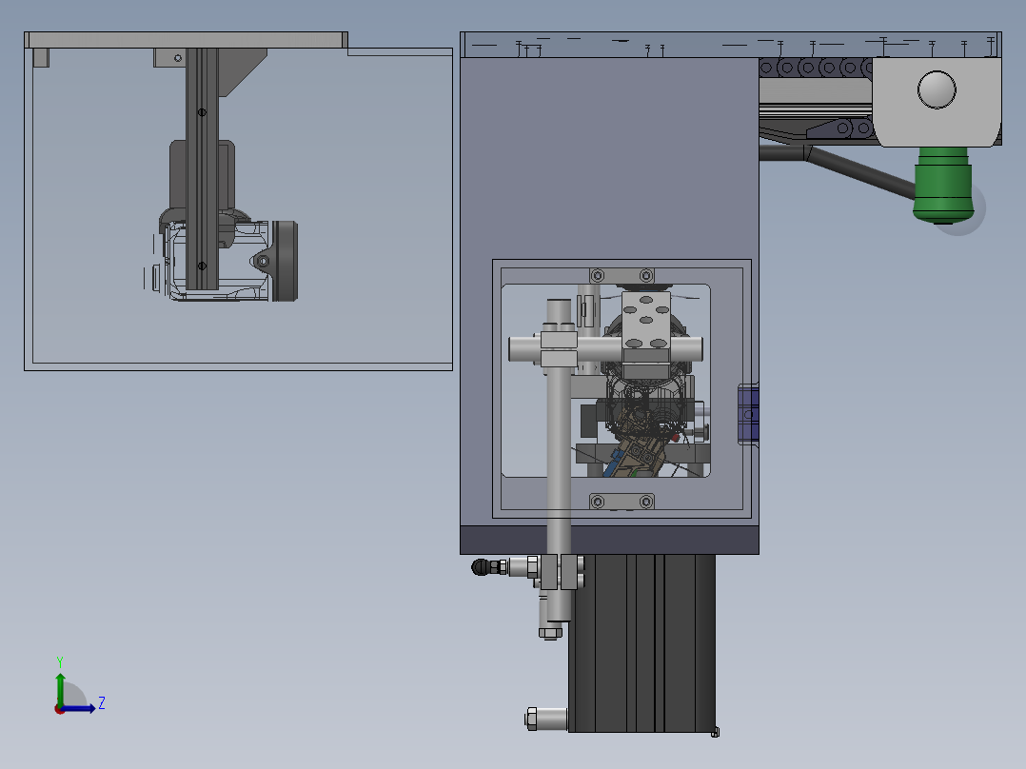Select the blue bracket on enclosure right side
Image resolution: width=1026 pixels, height=769 pixels.
(748, 414)
